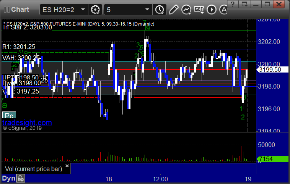Click the Pc button on the chart
The height and width of the screenshot is (184, 290).
[9, 115]
